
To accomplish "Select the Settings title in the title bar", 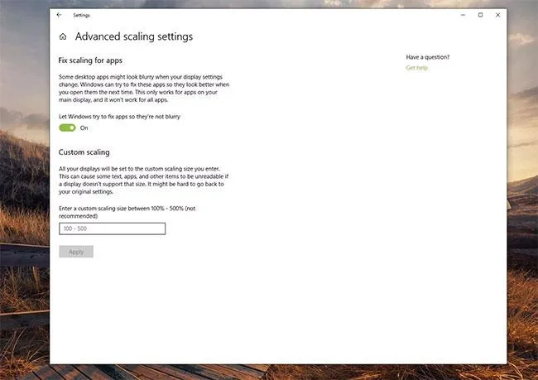I will tap(81, 15).
